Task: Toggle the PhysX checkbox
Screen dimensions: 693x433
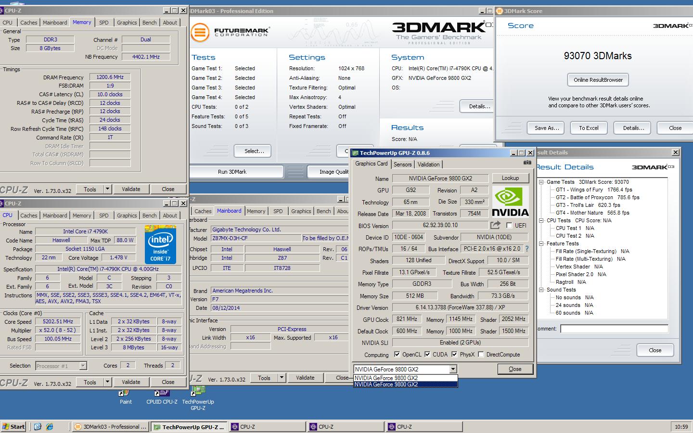Action: pyautogui.click(x=454, y=355)
